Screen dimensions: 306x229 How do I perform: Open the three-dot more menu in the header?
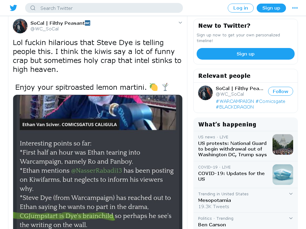pos(295,8)
